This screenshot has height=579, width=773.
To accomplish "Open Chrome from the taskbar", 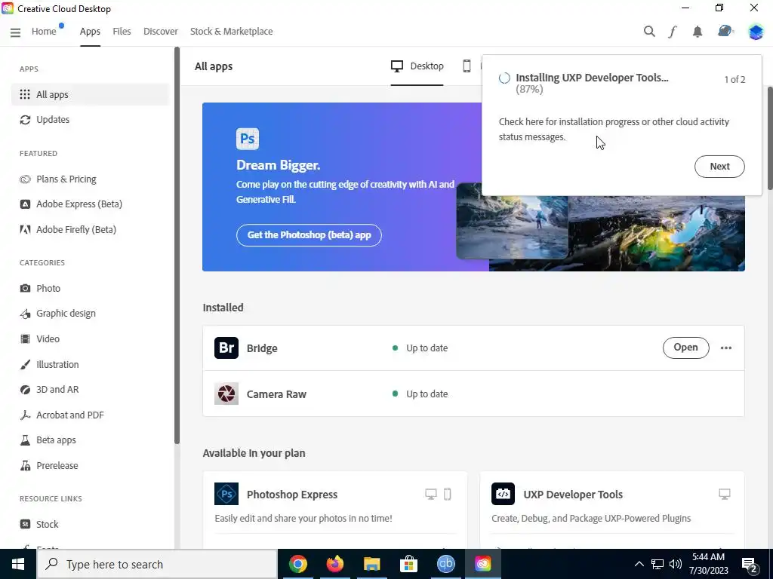I will point(297,564).
